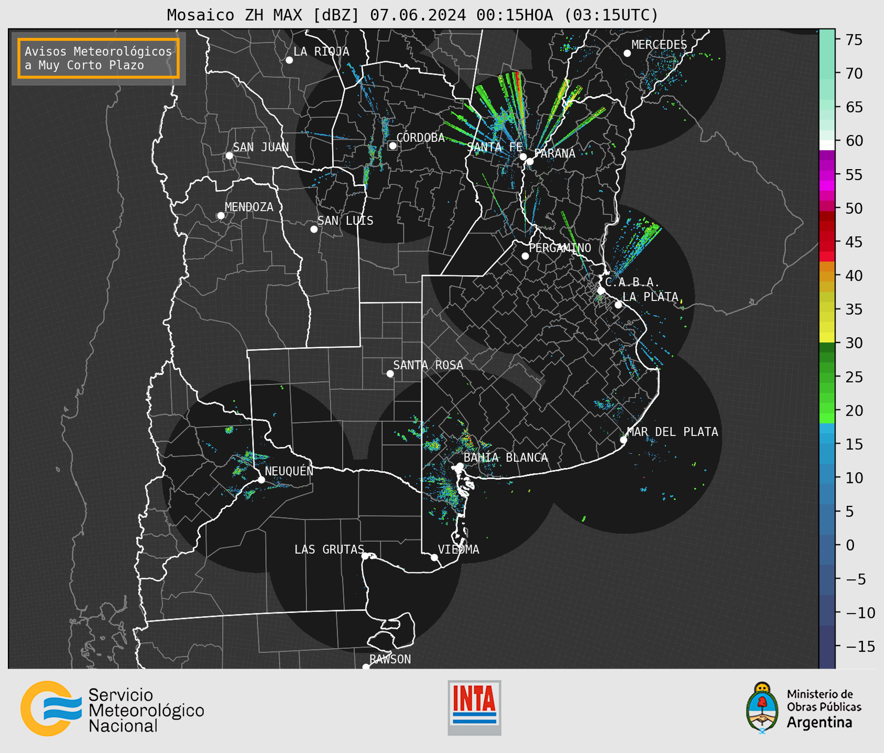Click the Servicio Meteorológico Nacional logo
The height and width of the screenshot is (753, 884).
pos(112,708)
